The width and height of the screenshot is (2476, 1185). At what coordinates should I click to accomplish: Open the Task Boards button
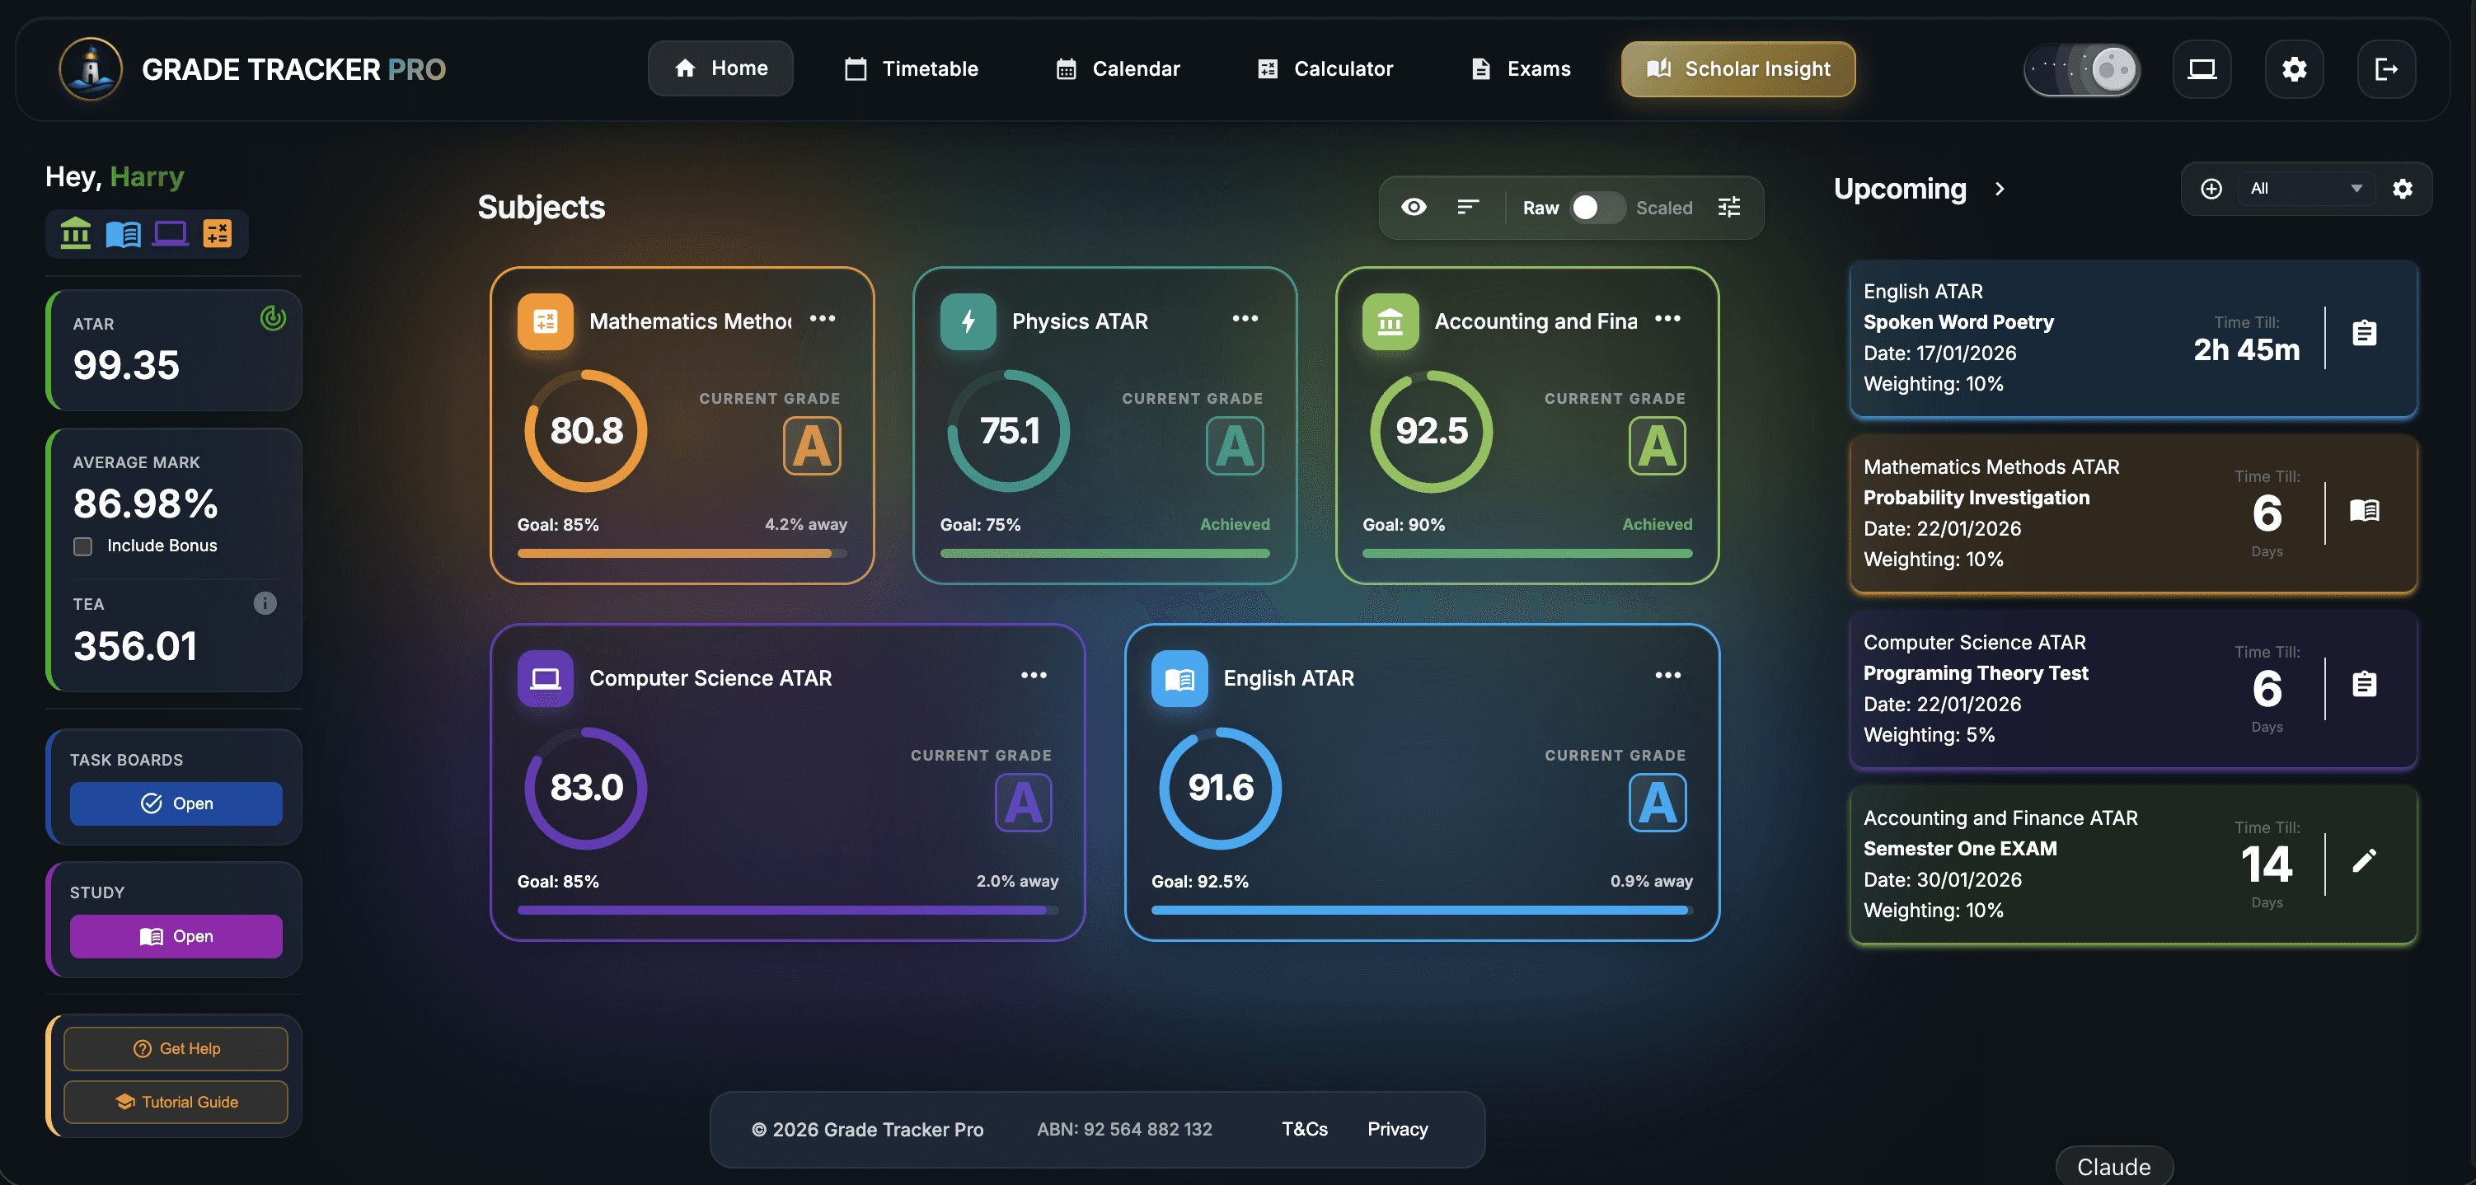[176, 803]
